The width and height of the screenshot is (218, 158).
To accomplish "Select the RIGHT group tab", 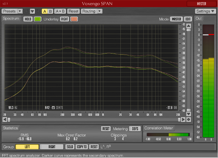I will point(52,147).
